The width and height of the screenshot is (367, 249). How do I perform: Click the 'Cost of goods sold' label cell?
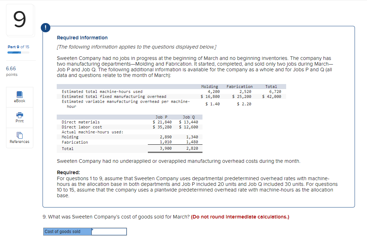(x=67, y=232)
